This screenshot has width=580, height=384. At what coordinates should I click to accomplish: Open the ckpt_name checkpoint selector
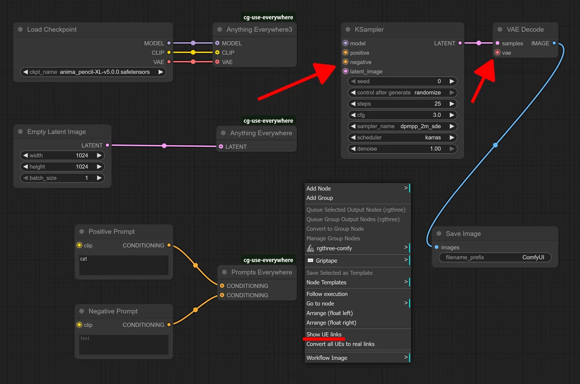pos(93,72)
